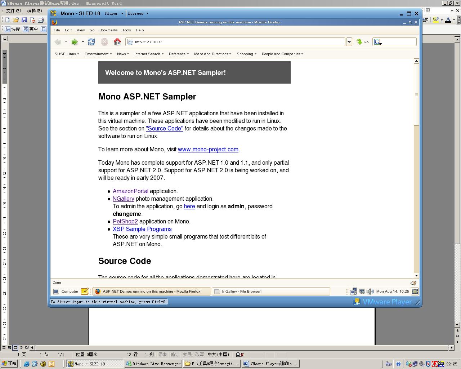Viewport: 461px width, 369px height.
Task: Open the www.mono-project.com link
Action: (208, 150)
